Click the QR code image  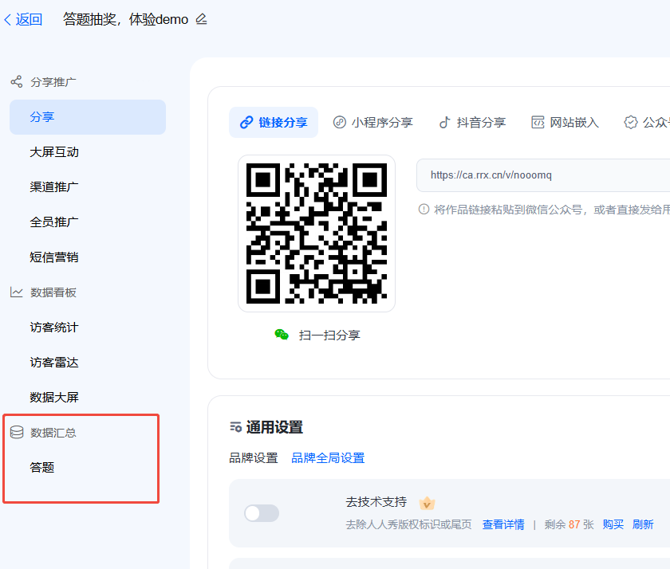[317, 233]
